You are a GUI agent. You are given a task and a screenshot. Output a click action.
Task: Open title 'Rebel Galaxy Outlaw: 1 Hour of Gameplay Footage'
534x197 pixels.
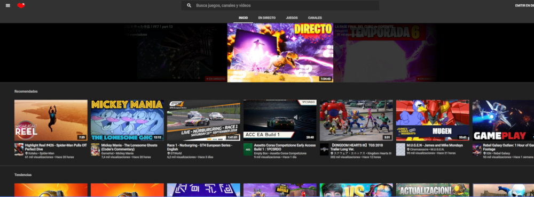pos(508,147)
